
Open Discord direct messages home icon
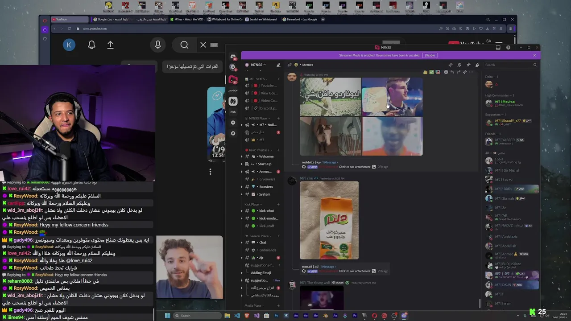coord(233,57)
